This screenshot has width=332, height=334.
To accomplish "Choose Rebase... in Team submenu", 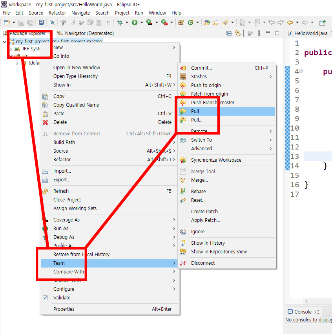I will click(x=227, y=192).
